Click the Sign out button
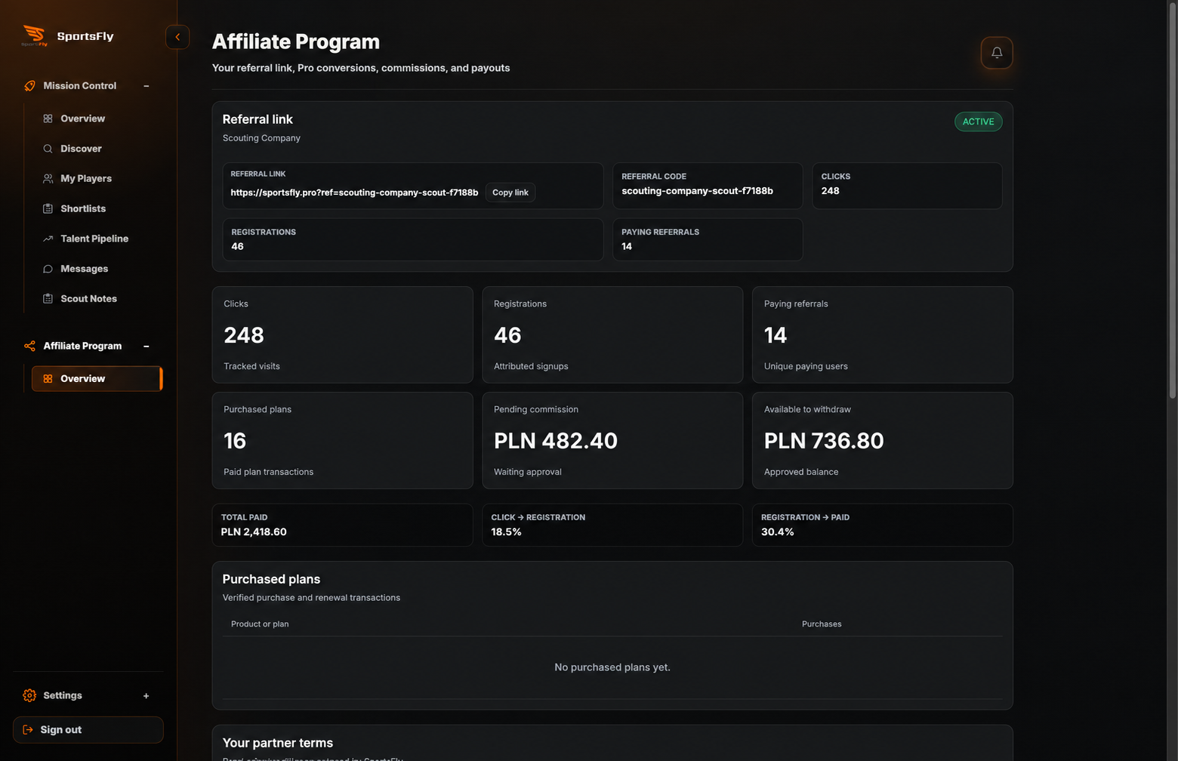Screen dimensions: 1178x761 pyautogui.click(x=88, y=730)
